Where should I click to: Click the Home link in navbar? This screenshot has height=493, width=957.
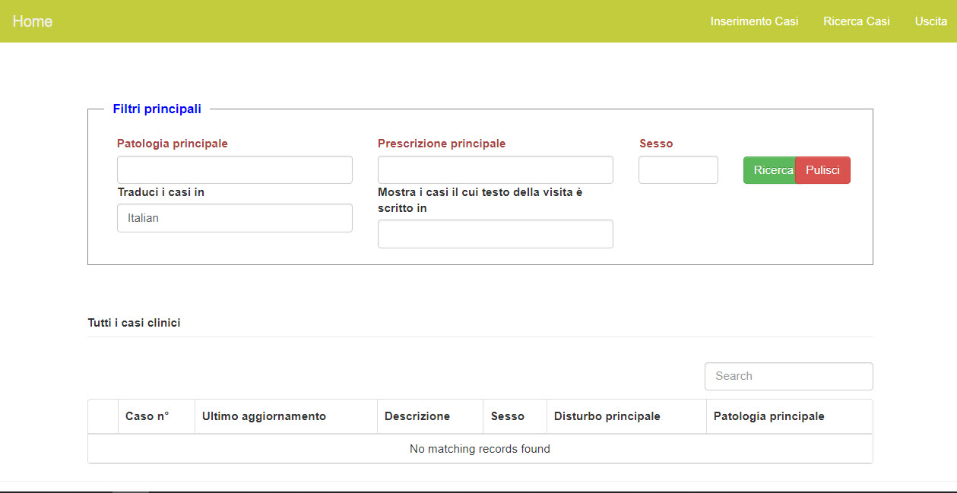pyautogui.click(x=32, y=21)
